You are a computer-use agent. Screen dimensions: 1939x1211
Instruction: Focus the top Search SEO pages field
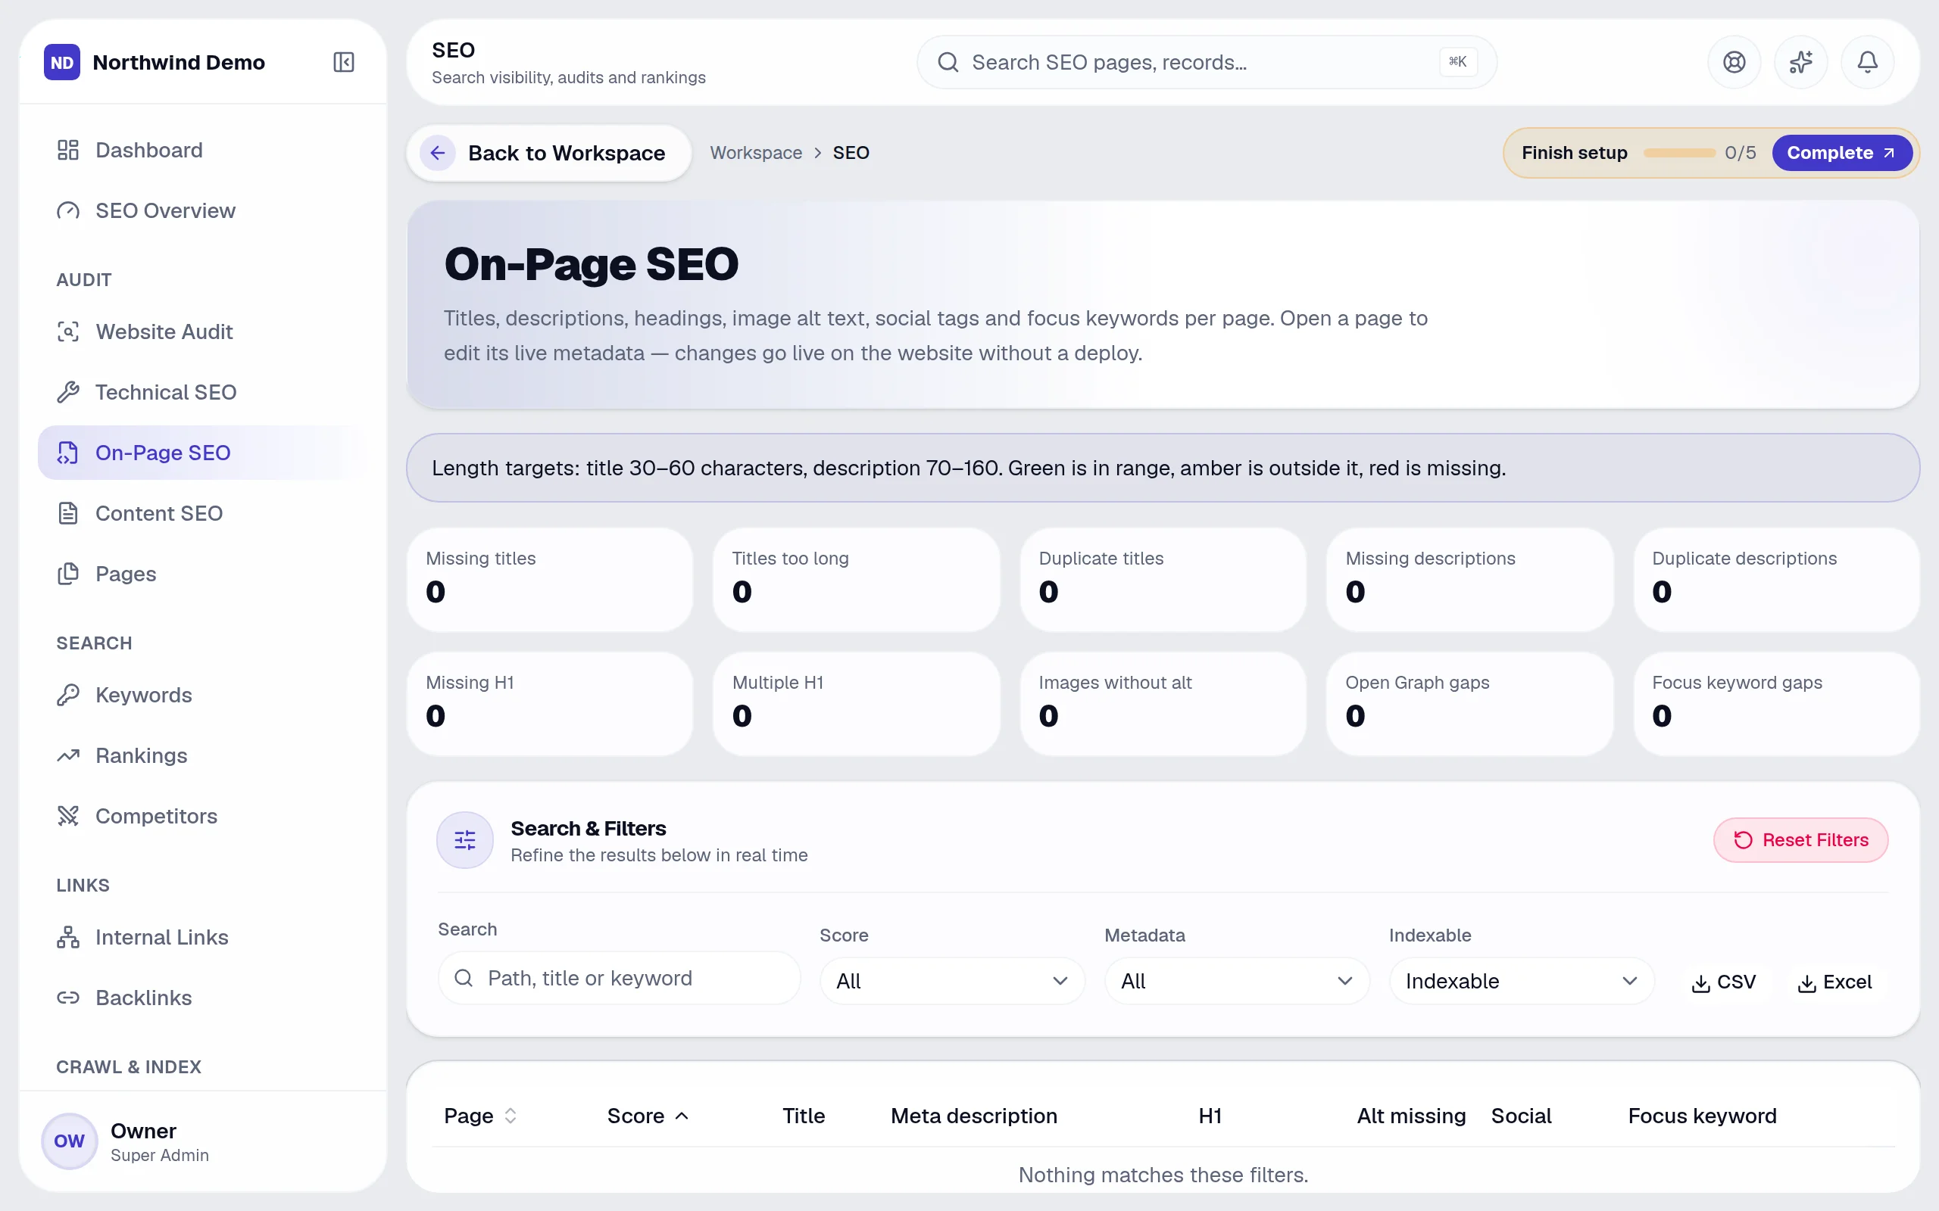click(x=1206, y=61)
